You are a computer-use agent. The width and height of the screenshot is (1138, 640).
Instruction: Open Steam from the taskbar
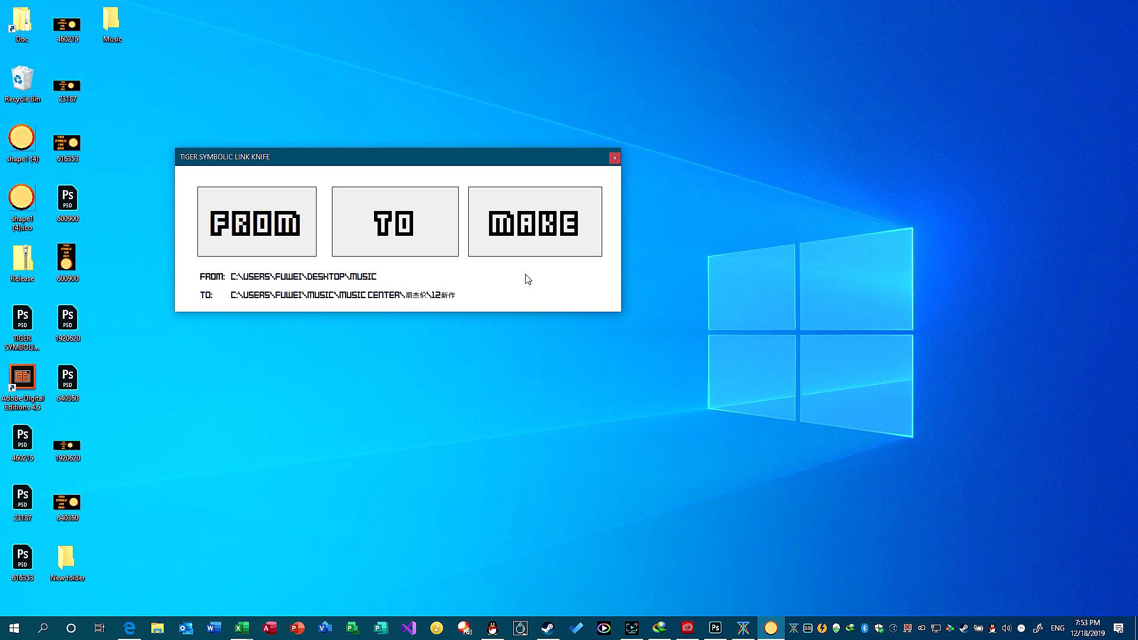(548, 628)
